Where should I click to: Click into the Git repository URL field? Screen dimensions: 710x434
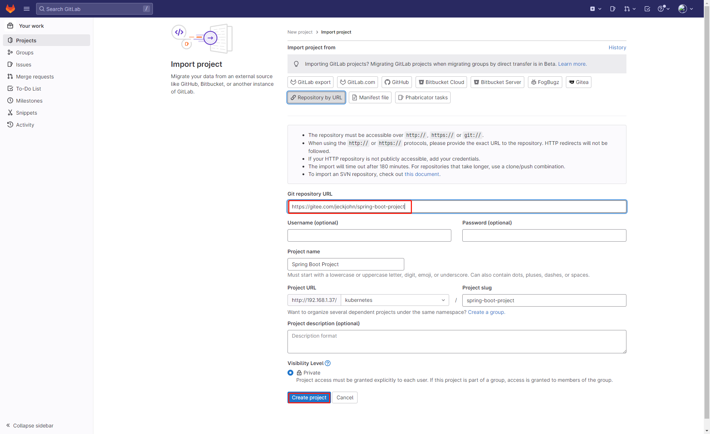pyautogui.click(x=457, y=207)
